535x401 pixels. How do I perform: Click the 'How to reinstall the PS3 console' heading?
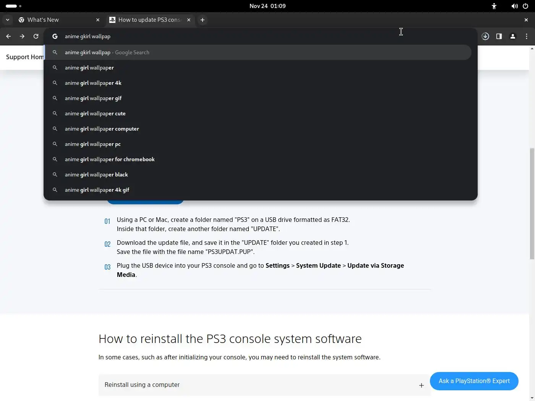point(230,339)
